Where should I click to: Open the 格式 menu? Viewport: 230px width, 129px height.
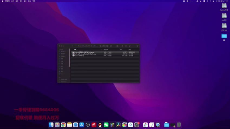(21, 1)
